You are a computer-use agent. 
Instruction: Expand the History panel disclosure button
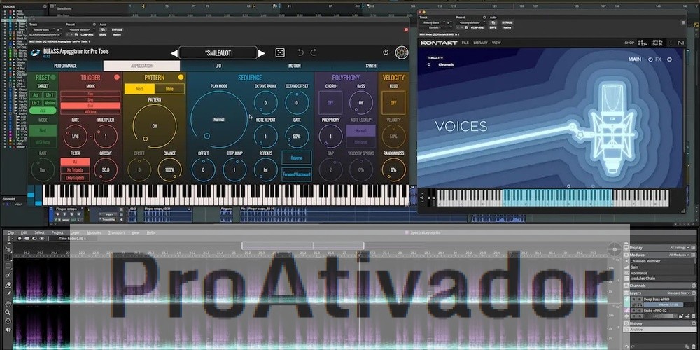tap(694, 323)
